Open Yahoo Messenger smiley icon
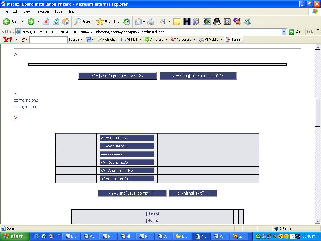Viewport: 321px width, 241px height. pos(237,22)
